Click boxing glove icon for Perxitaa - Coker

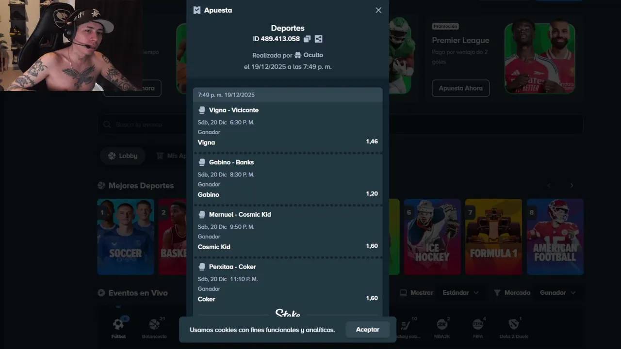click(202, 267)
